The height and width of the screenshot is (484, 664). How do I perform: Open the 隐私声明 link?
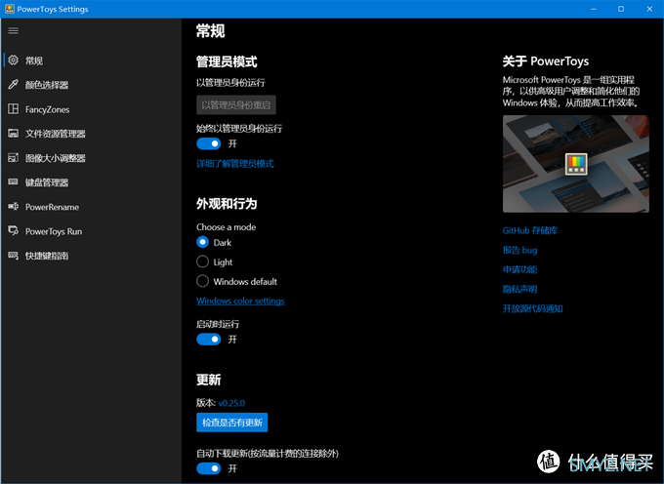[519, 289]
